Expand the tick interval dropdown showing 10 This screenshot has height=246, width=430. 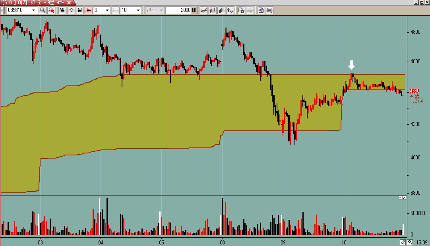click(x=138, y=10)
